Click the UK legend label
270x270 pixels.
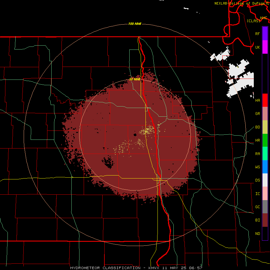[x=257, y=47]
